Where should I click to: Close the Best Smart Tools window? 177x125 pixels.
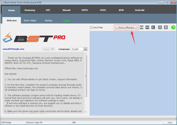(173, 2)
